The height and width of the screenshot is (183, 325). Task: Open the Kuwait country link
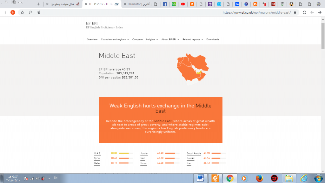coord(190,158)
